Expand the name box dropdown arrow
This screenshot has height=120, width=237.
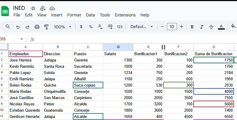click(x=21, y=39)
